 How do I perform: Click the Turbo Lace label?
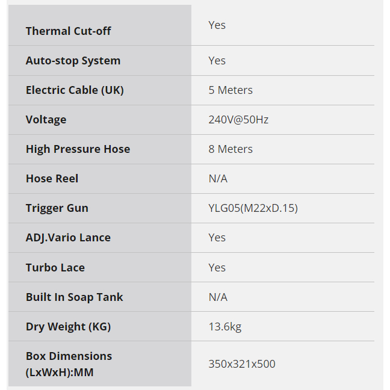(55, 267)
